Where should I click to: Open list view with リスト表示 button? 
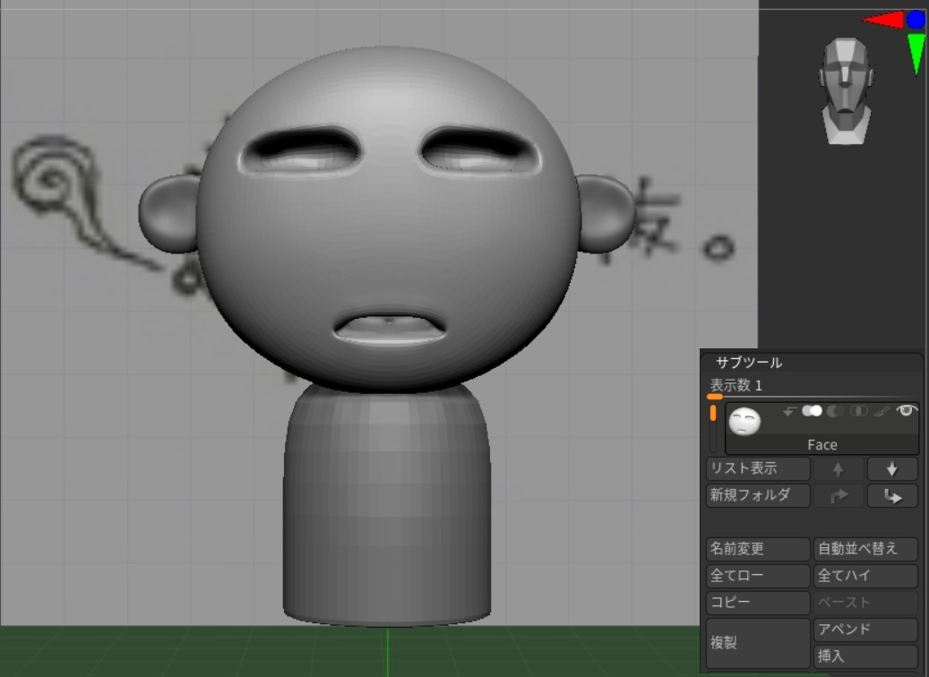(x=755, y=467)
